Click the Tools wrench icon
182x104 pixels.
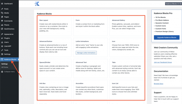pyautogui.click(x=2, y=50)
